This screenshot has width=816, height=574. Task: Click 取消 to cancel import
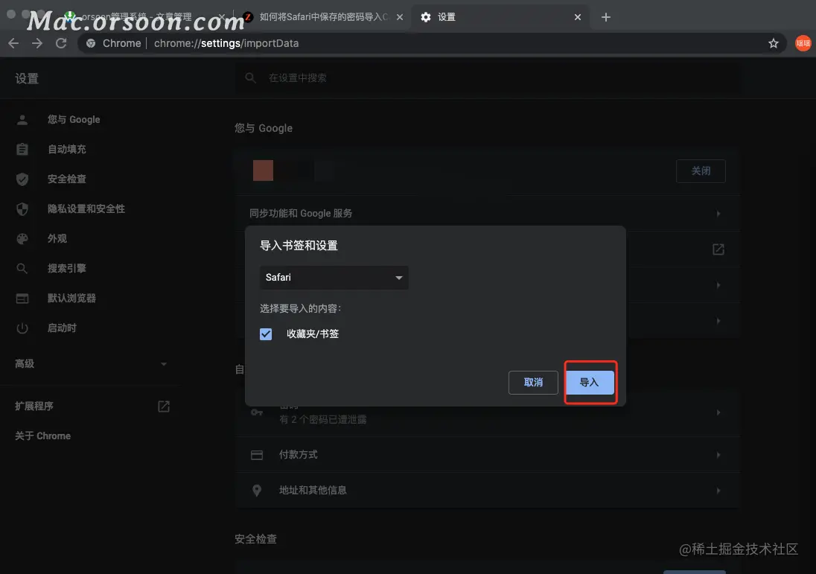(x=533, y=383)
